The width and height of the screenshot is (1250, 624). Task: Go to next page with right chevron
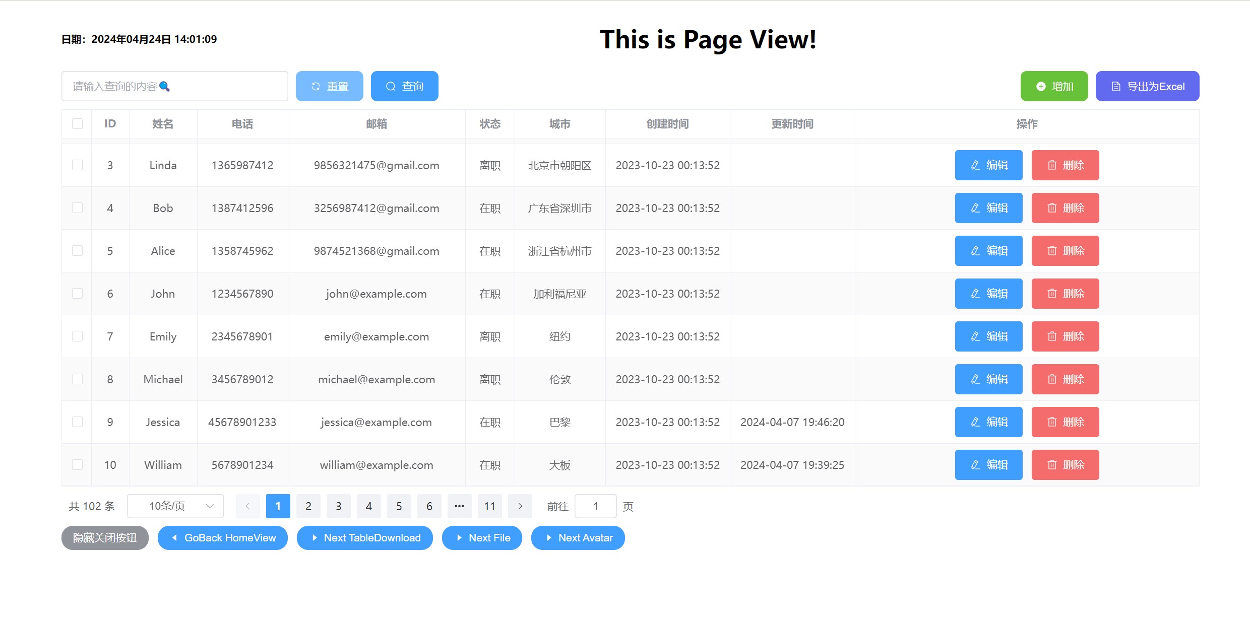point(520,506)
